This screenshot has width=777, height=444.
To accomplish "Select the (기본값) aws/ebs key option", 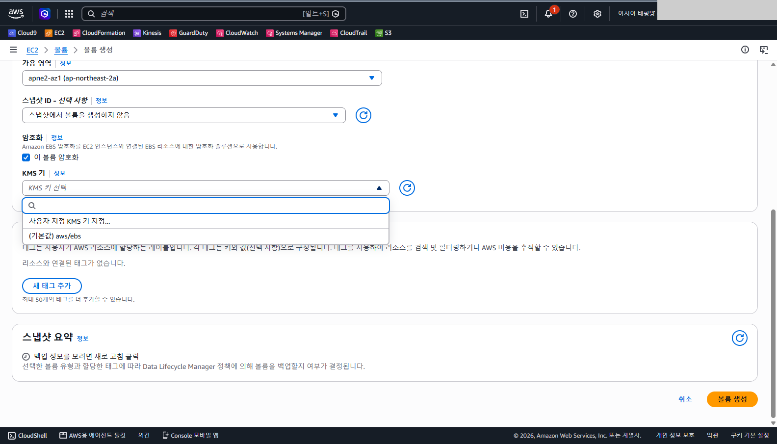I will coord(206,236).
